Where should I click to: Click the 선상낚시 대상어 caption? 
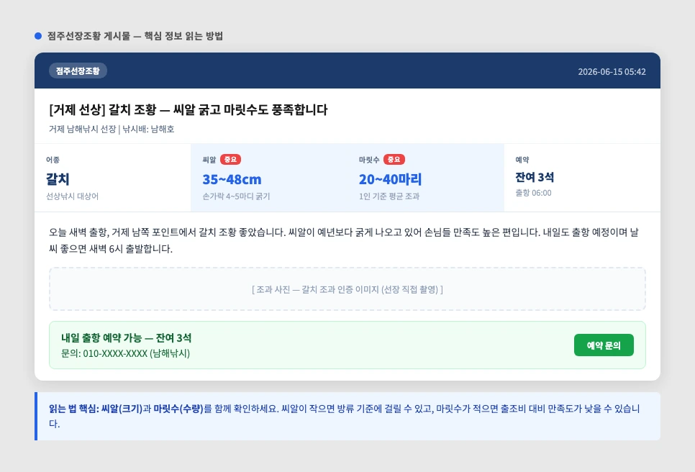(72, 196)
